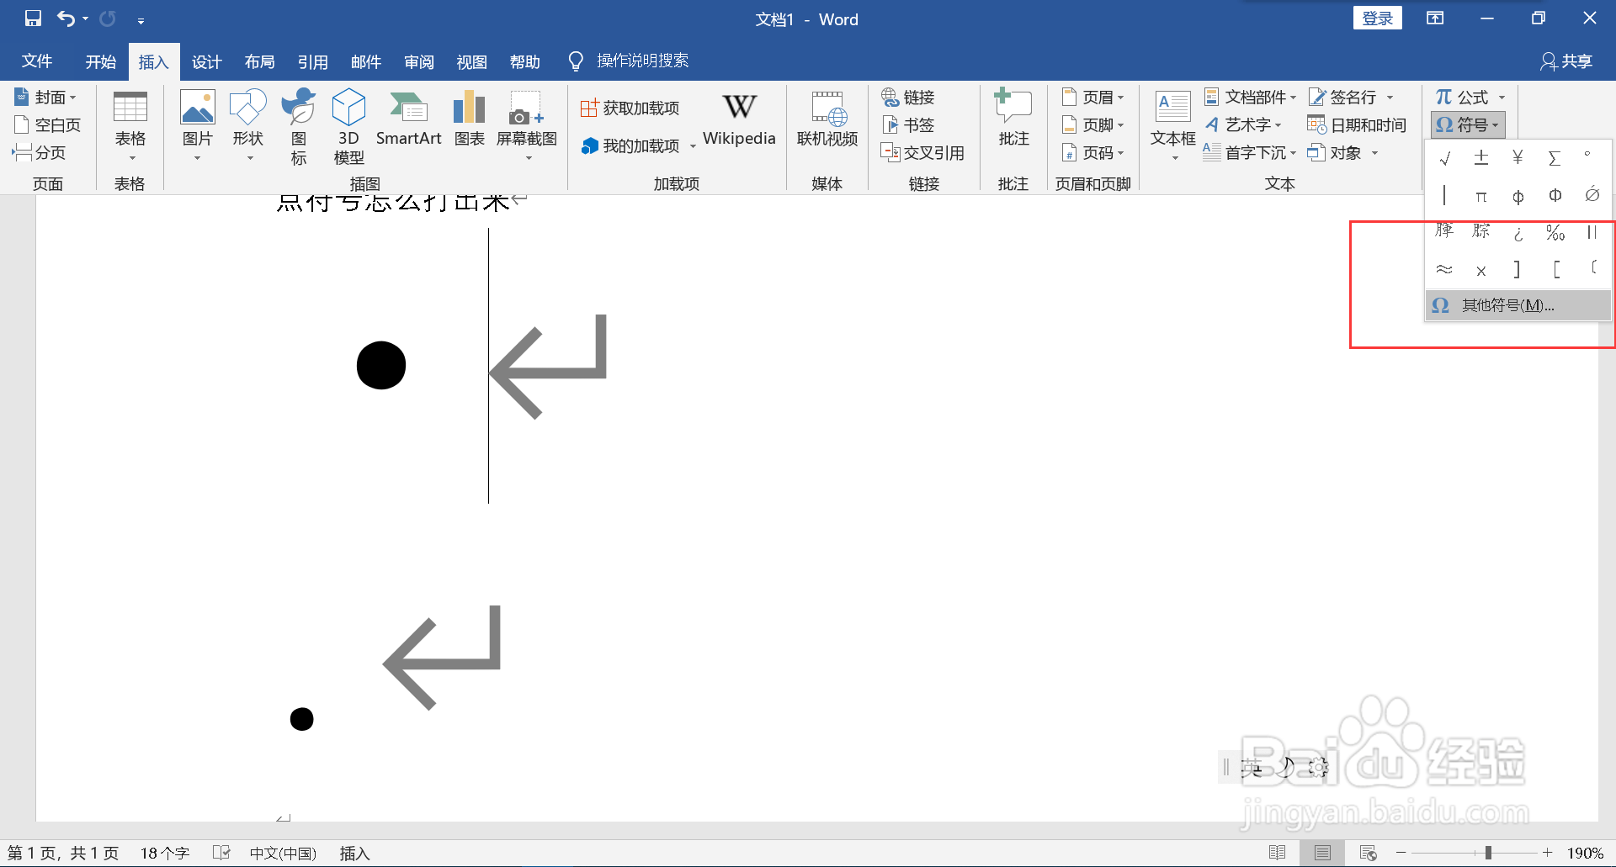Screen dimensions: 1616x867
Task: Switch to Web 版式视图
Action: pos(1368,852)
